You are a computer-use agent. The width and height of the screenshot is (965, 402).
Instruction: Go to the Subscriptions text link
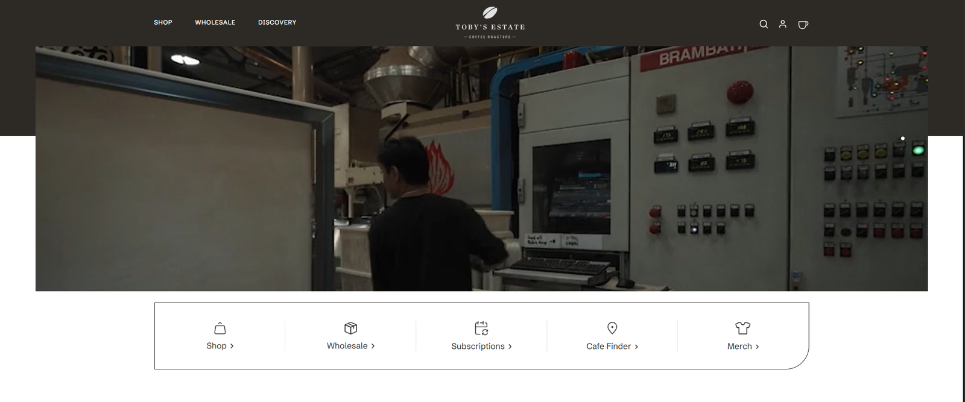tap(478, 347)
